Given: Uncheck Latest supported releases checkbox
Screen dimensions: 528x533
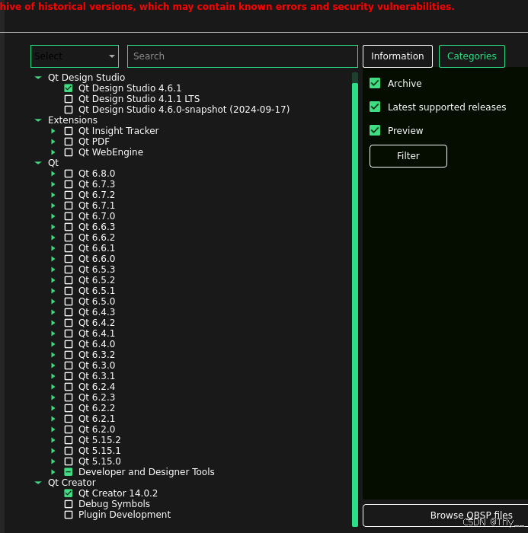Looking at the screenshot, I should [x=375, y=107].
